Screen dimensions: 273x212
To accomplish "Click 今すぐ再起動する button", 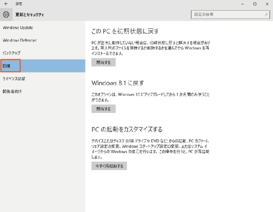I will (109, 166).
